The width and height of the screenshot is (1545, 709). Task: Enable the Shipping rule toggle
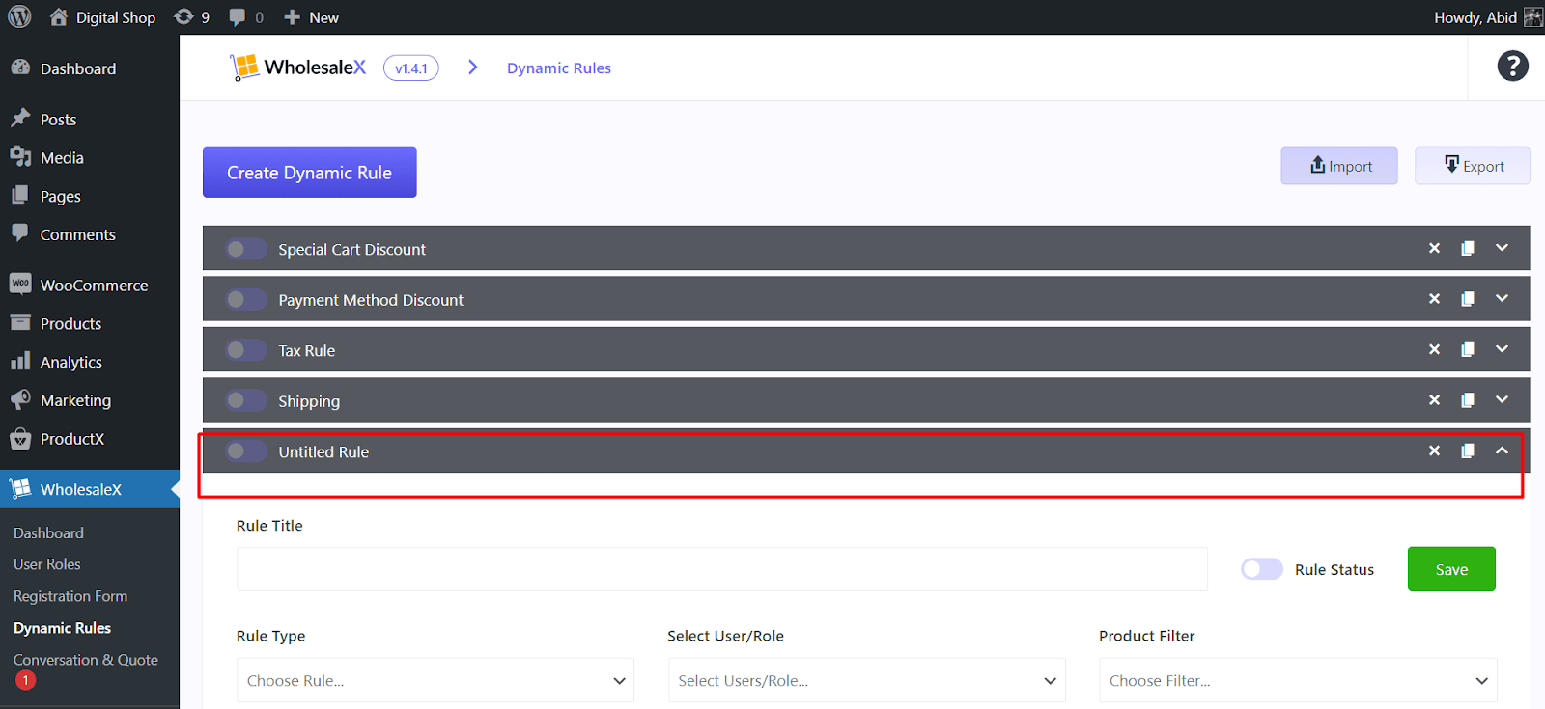(246, 400)
